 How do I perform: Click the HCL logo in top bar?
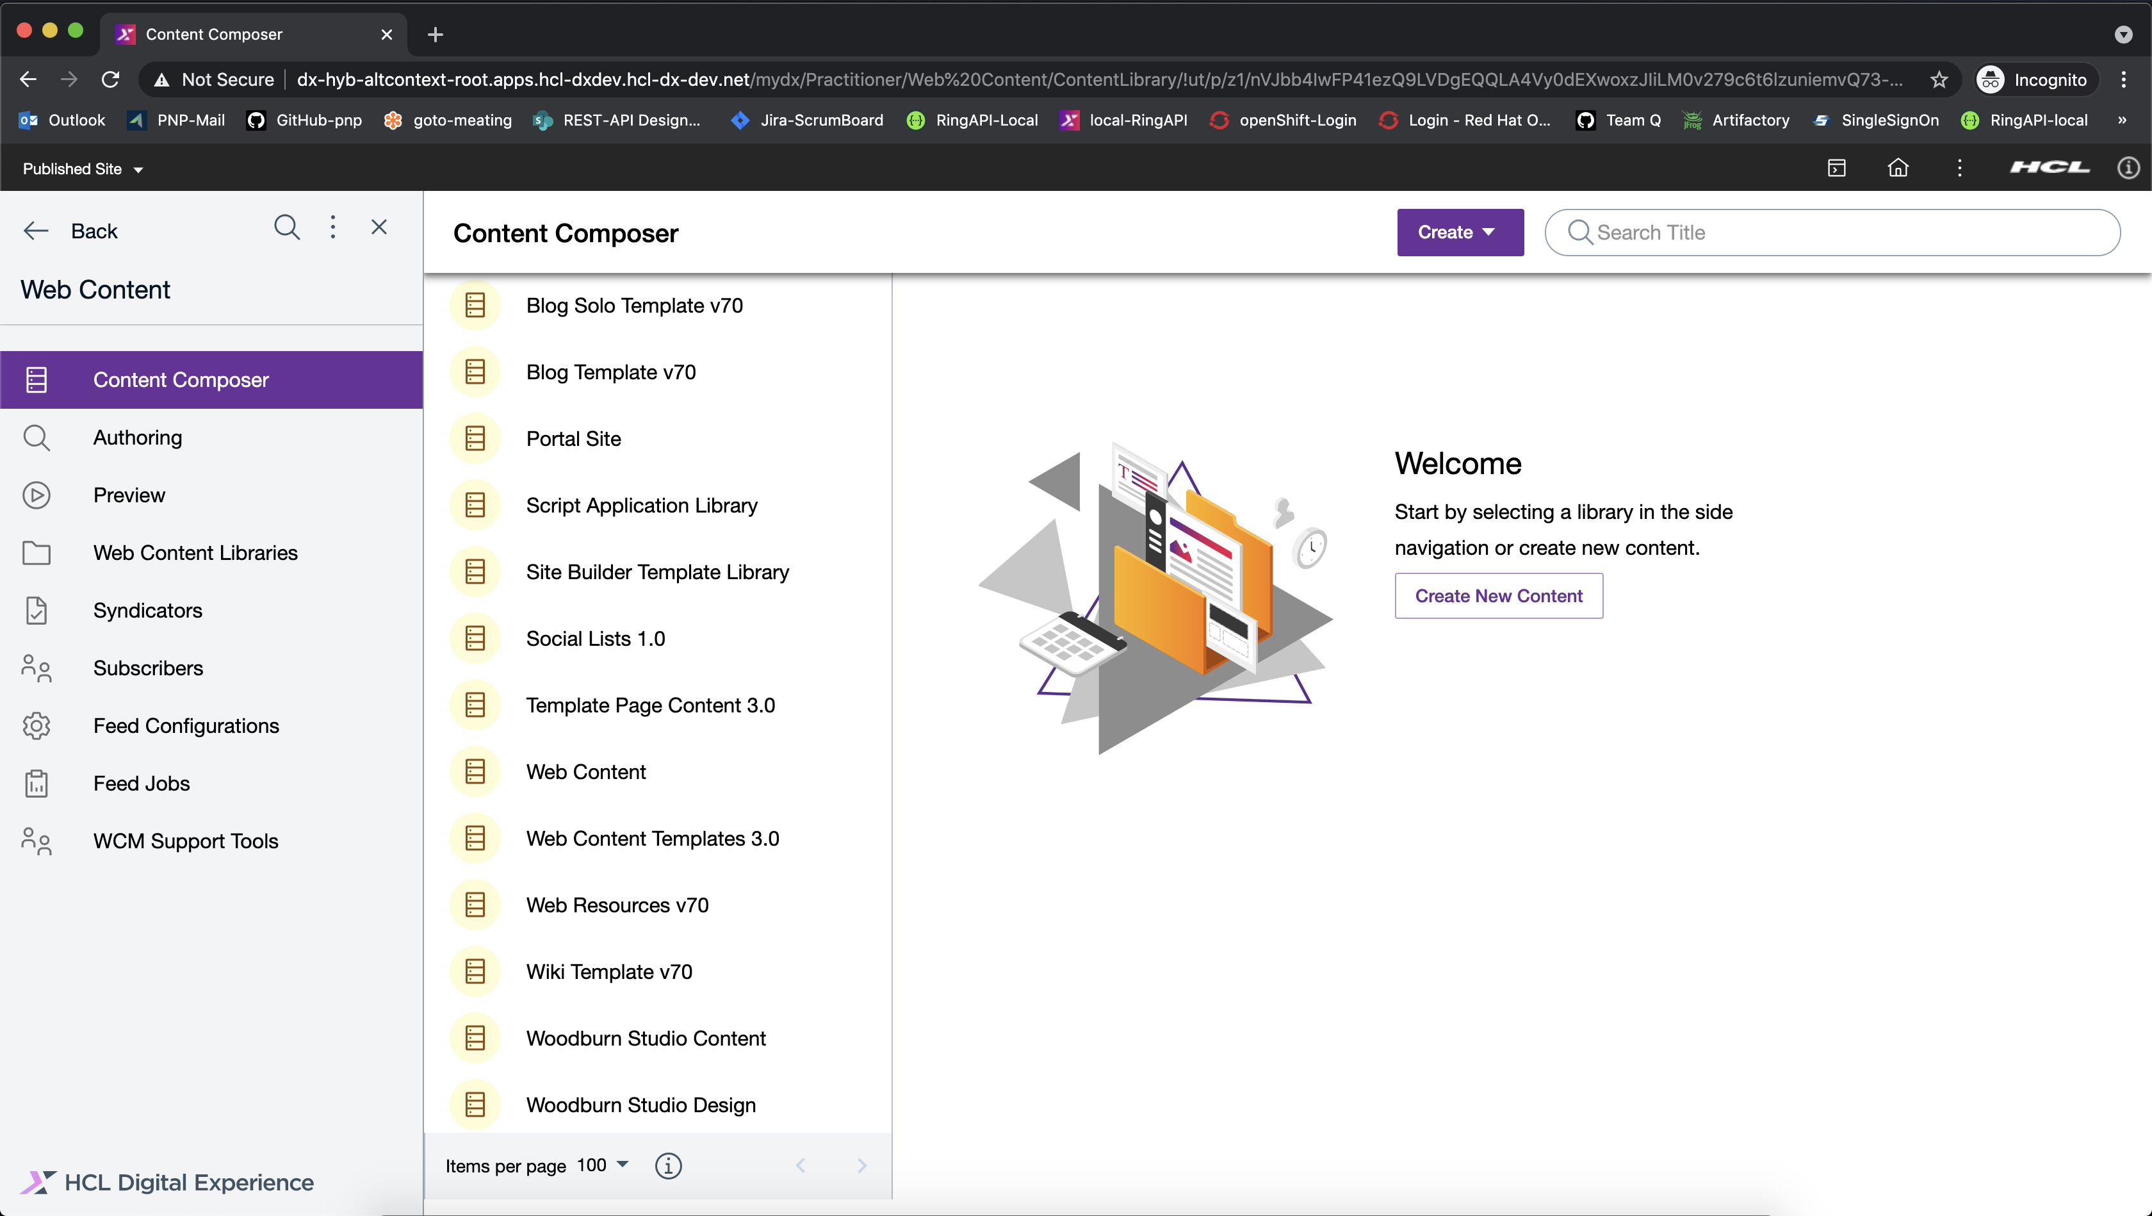(x=2050, y=167)
